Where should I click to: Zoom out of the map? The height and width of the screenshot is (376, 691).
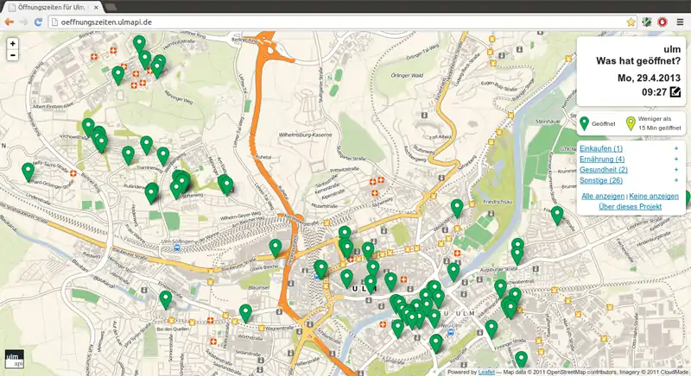(x=13, y=55)
